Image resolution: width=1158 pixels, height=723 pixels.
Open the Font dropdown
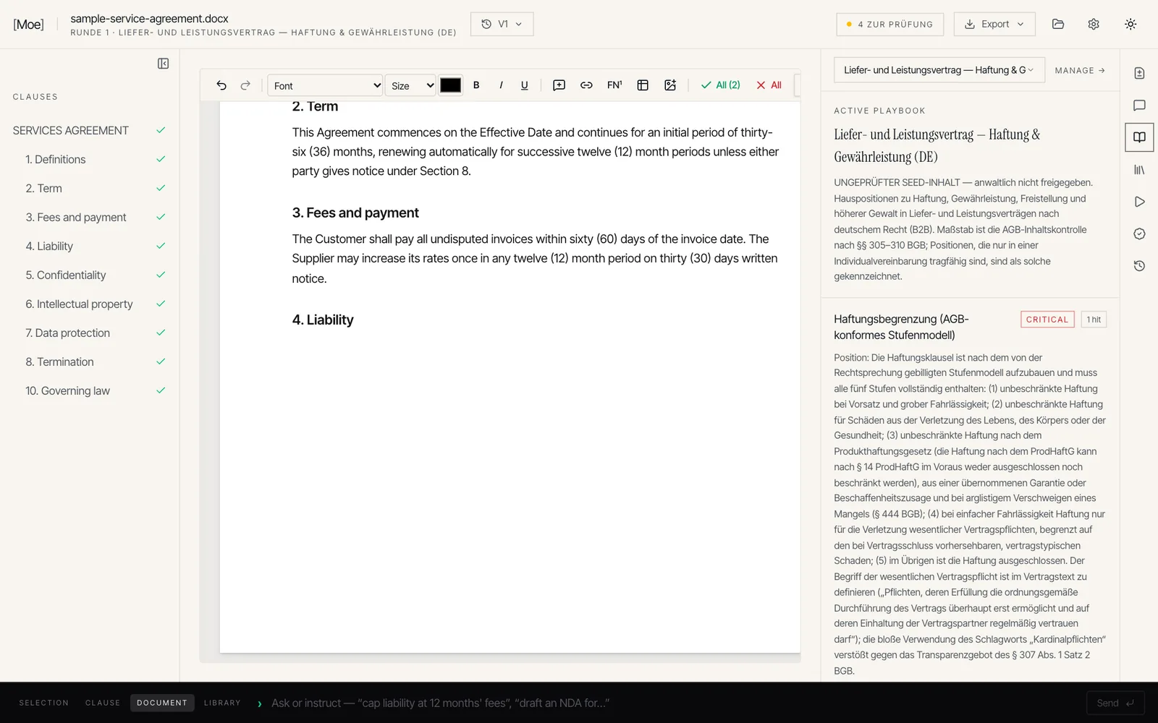tap(325, 85)
